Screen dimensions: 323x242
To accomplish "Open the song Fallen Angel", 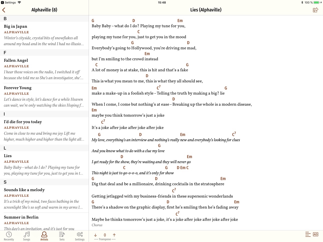I will (x=44, y=69).
